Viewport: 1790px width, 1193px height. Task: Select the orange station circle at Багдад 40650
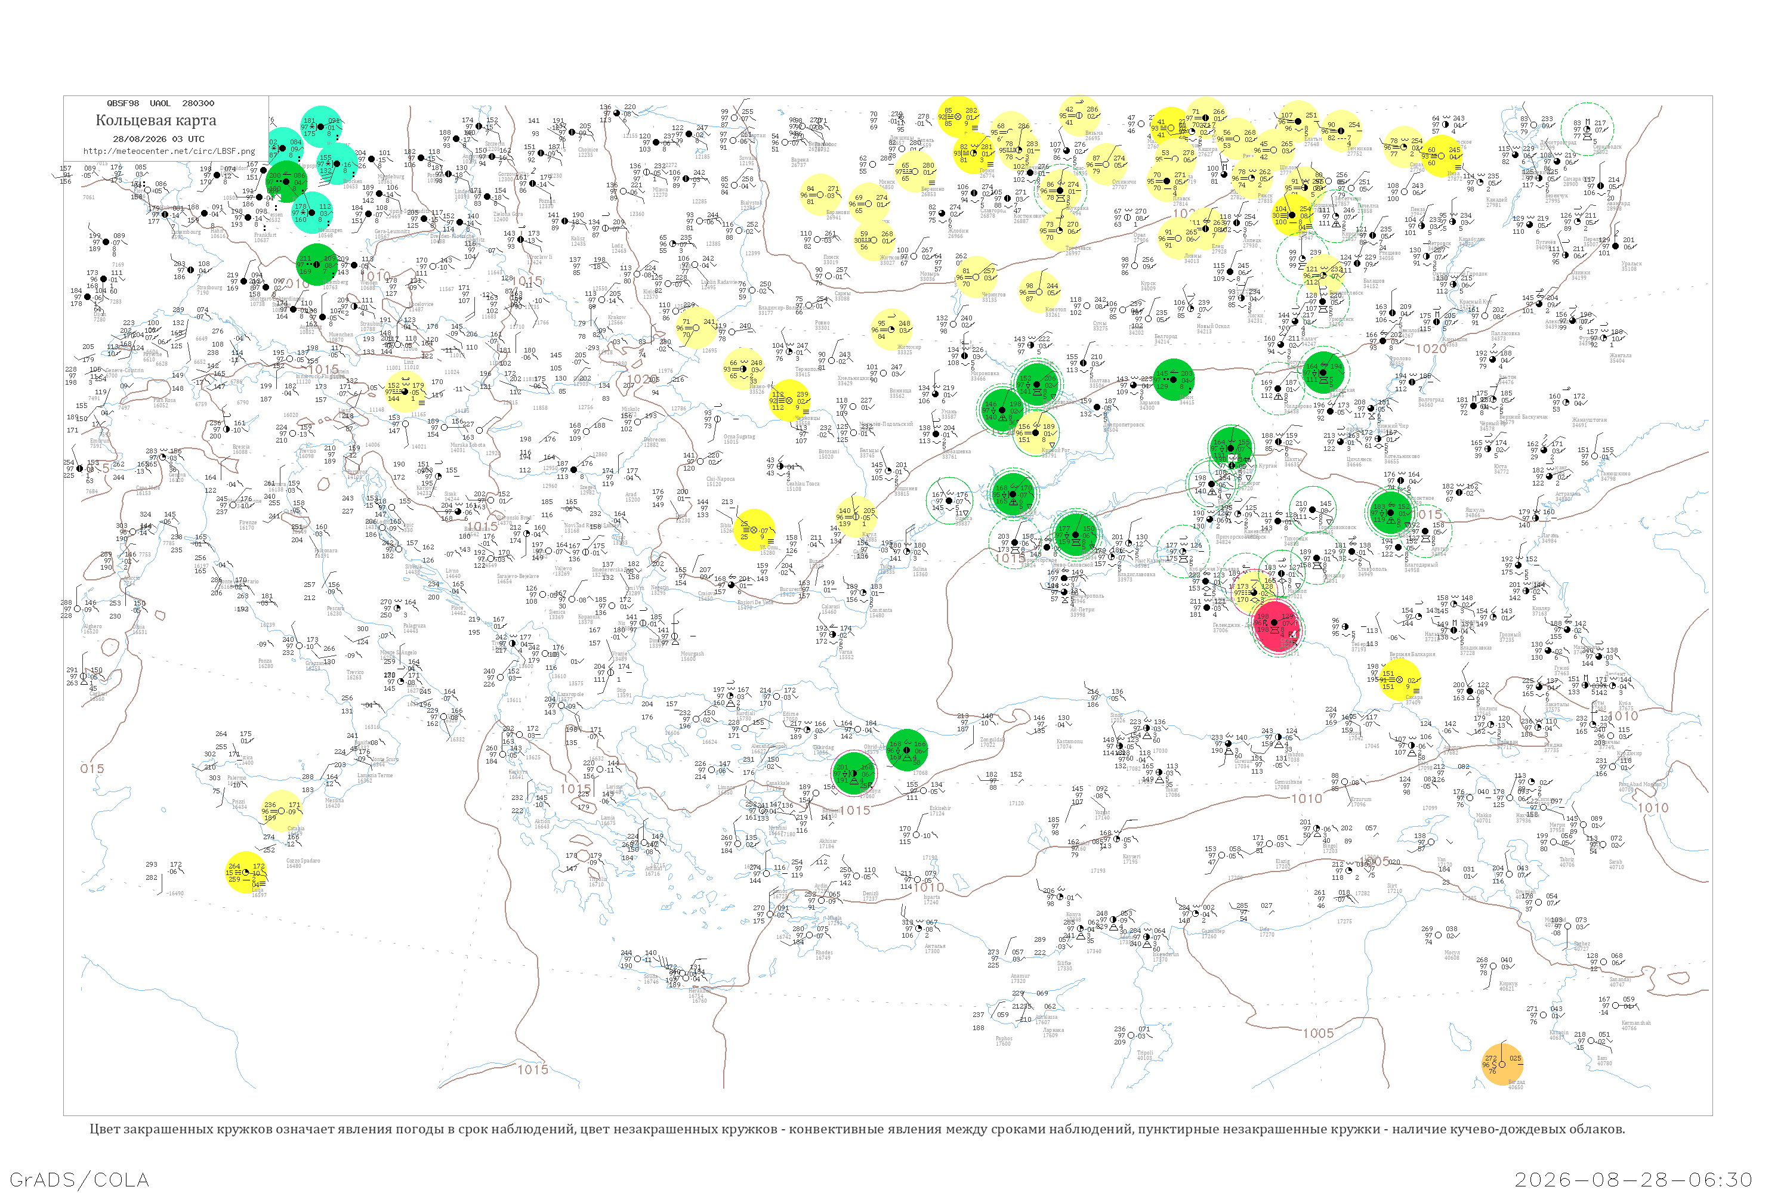(1502, 1064)
